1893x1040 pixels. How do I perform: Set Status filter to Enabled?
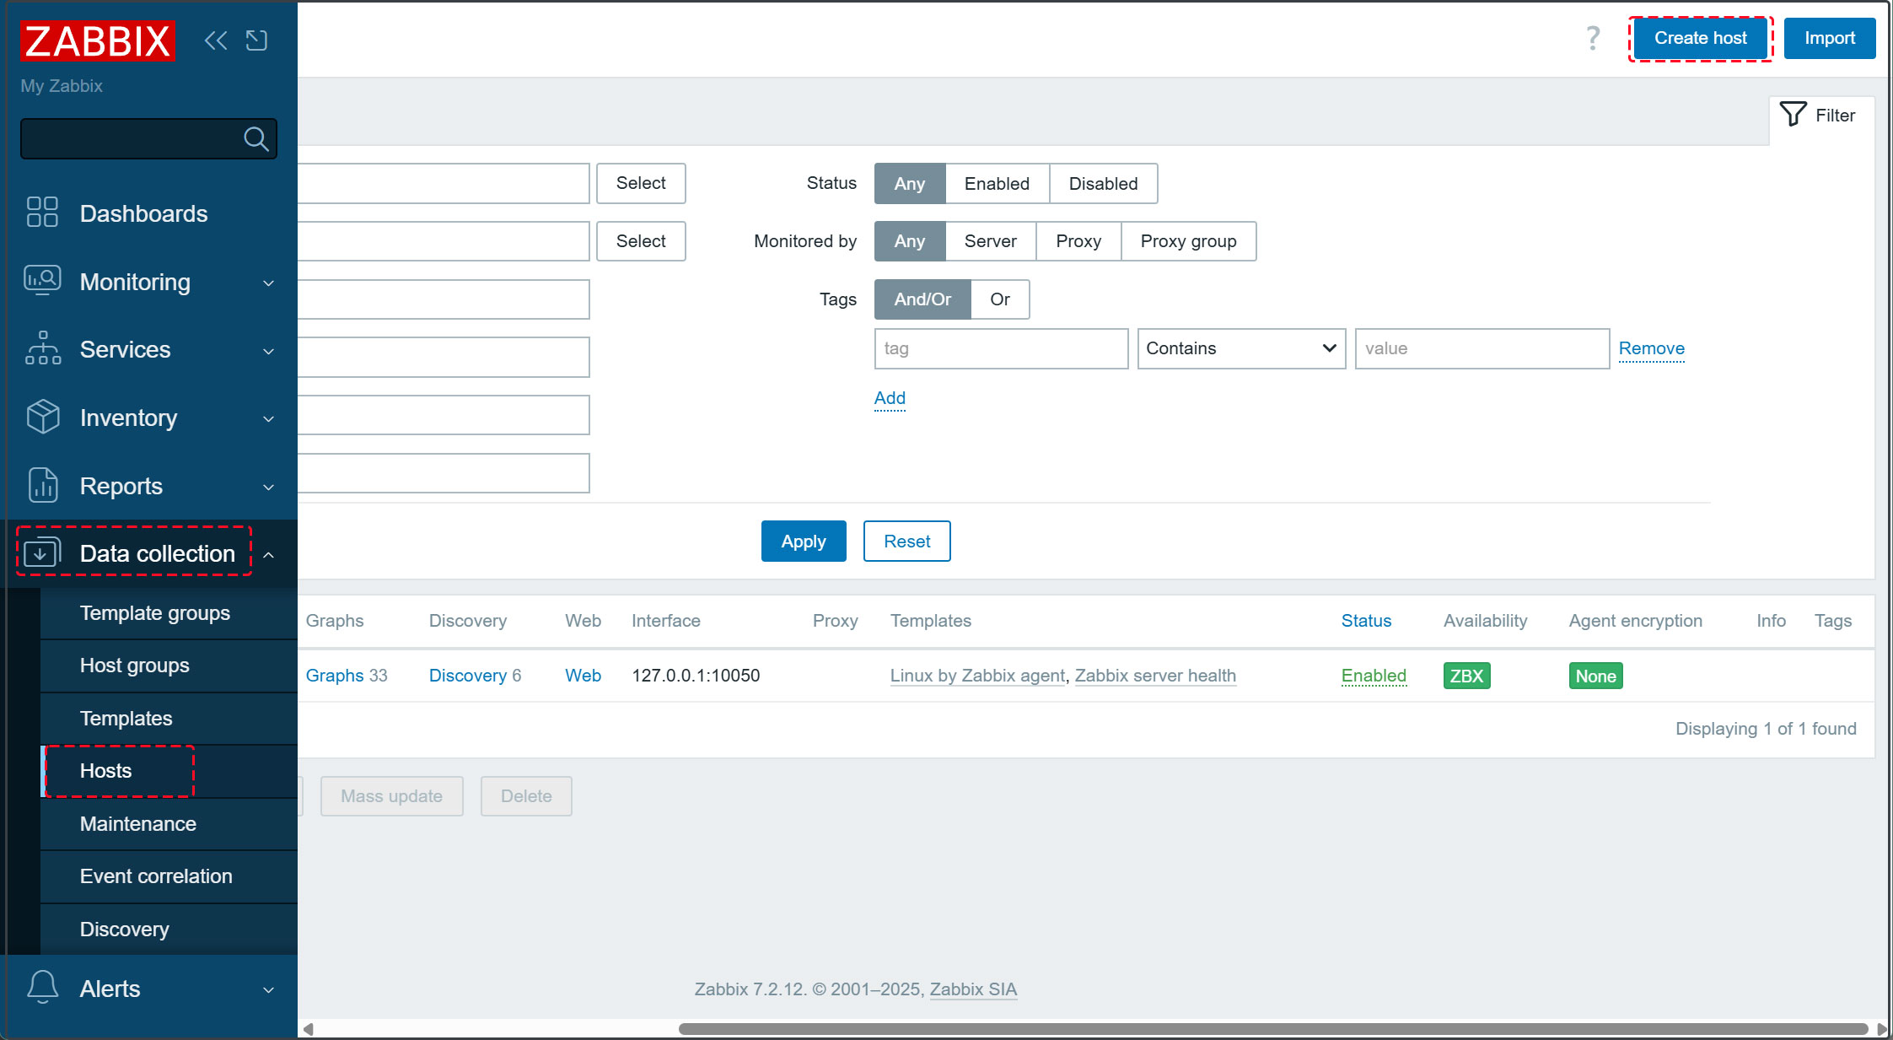point(997,184)
